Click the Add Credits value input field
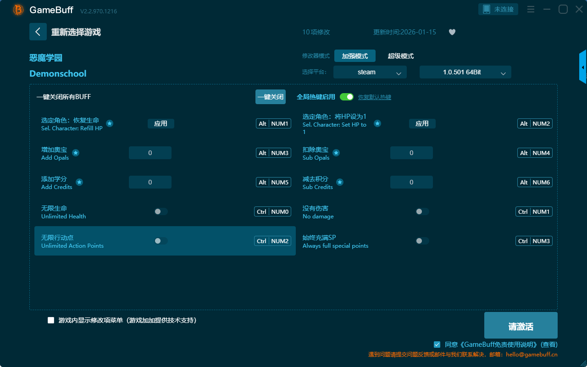This screenshot has height=367, width=587. (x=150, y=182)
